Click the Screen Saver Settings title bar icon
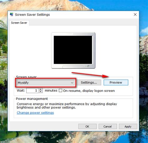 (x=12, y=14)
